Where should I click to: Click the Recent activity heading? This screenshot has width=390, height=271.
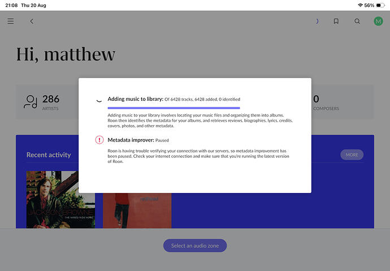49,155
